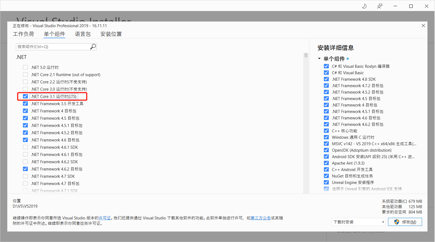Switch to the 工作负荷 tab
The height and width of the screenshot is (242, 435).
pos(24,34)
